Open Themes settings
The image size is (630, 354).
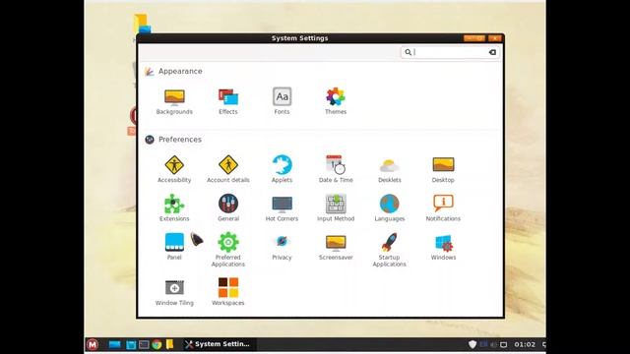pos(336,100)
